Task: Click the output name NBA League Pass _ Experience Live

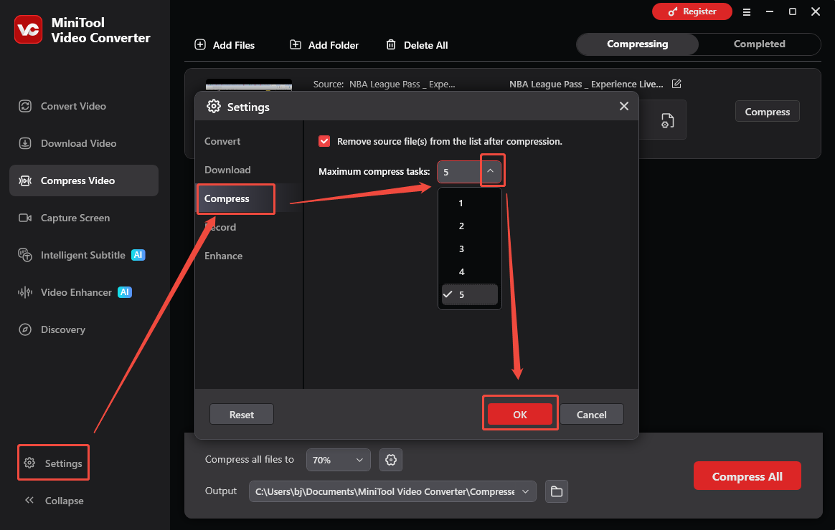Action: click(x=586, y=84)
